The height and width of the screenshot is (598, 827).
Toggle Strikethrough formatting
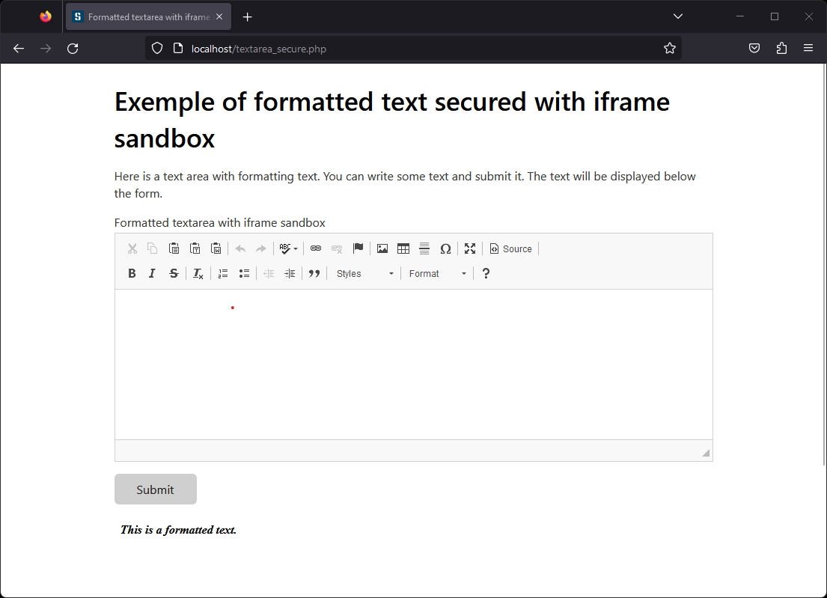pos(174,274)
